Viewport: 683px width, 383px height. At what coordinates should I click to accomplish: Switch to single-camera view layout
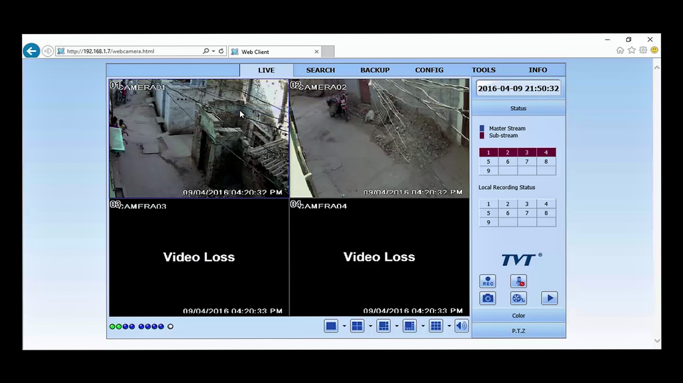[331, 326]
